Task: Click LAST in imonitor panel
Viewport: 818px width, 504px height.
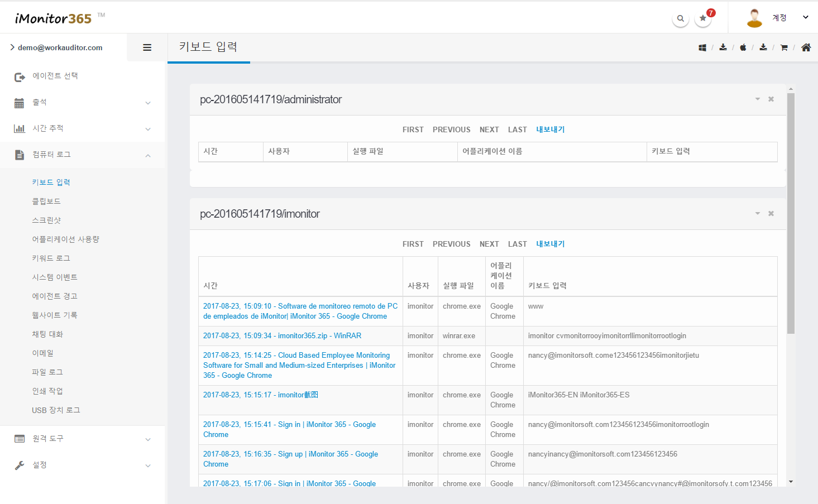Action: (x=518, y=244)
